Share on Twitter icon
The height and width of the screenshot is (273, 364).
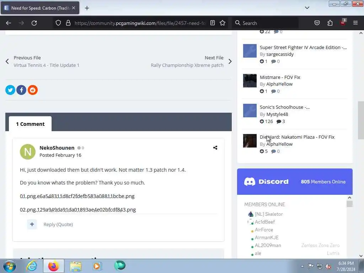tap(10, 90)
